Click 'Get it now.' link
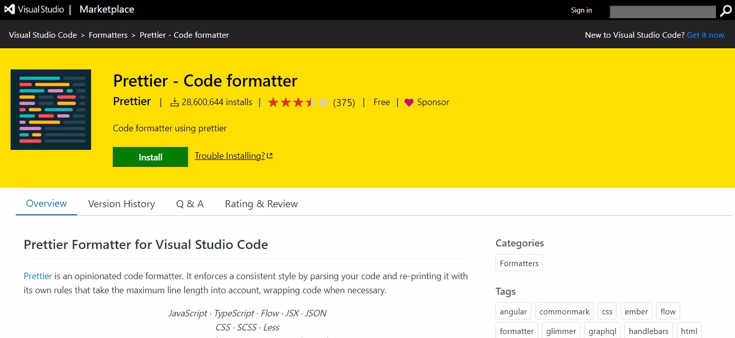 coord(706,35)
